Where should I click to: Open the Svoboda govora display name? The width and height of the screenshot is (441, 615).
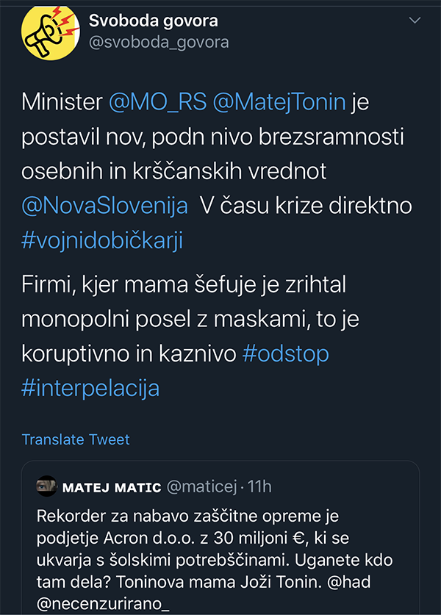(153, 21)
